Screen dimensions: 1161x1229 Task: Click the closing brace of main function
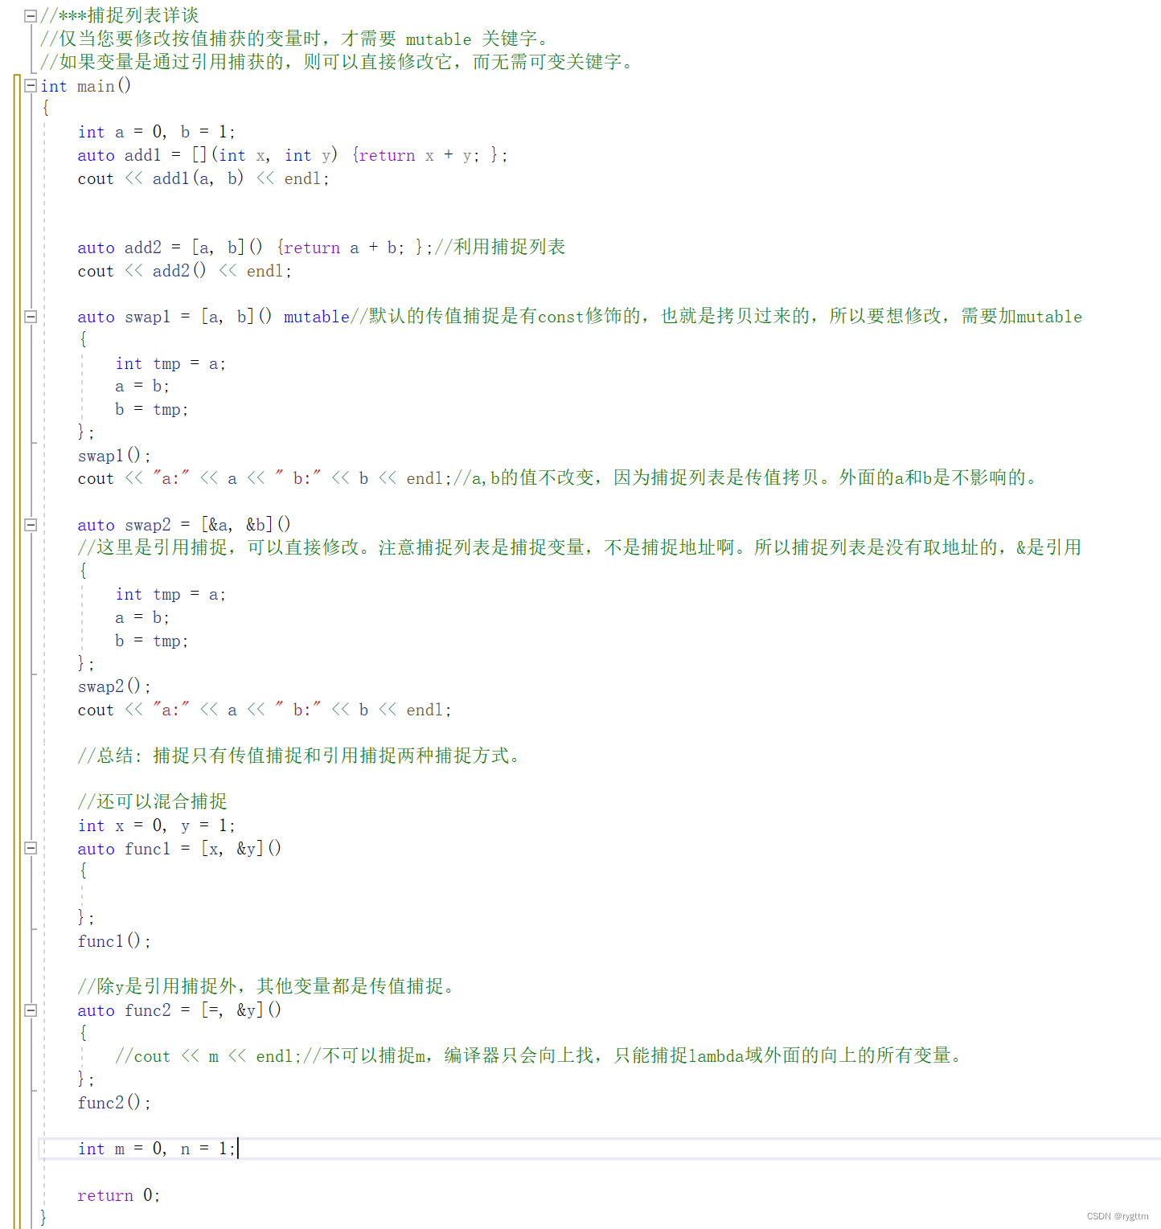tap(43, 1218)
